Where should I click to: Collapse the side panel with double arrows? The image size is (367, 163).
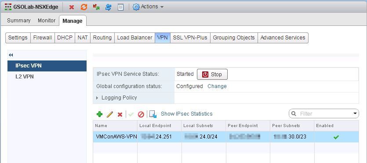click(11, 55)
